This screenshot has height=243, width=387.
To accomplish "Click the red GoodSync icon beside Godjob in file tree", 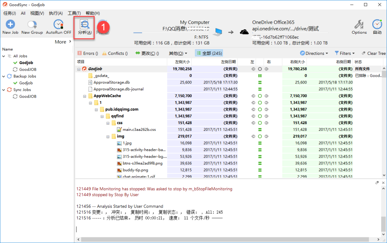I will pyautogui.click(x=85, y=69).
